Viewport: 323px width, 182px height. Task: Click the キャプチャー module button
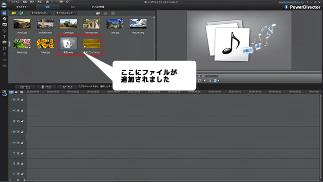click(22, 7)
